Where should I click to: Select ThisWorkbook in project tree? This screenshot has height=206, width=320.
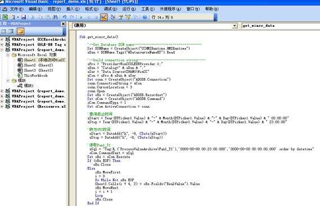36,76
